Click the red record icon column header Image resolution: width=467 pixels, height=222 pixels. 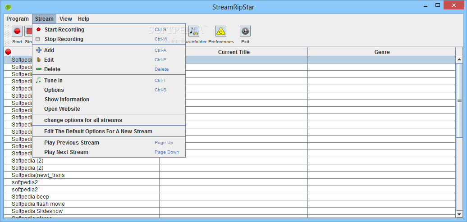click(x=8, y=52)
